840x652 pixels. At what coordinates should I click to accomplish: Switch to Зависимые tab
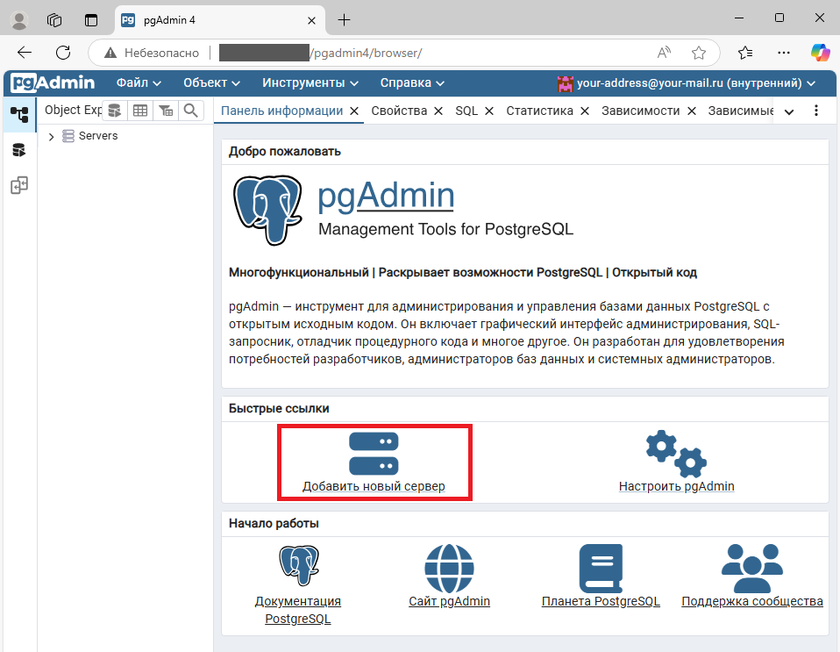740,111
